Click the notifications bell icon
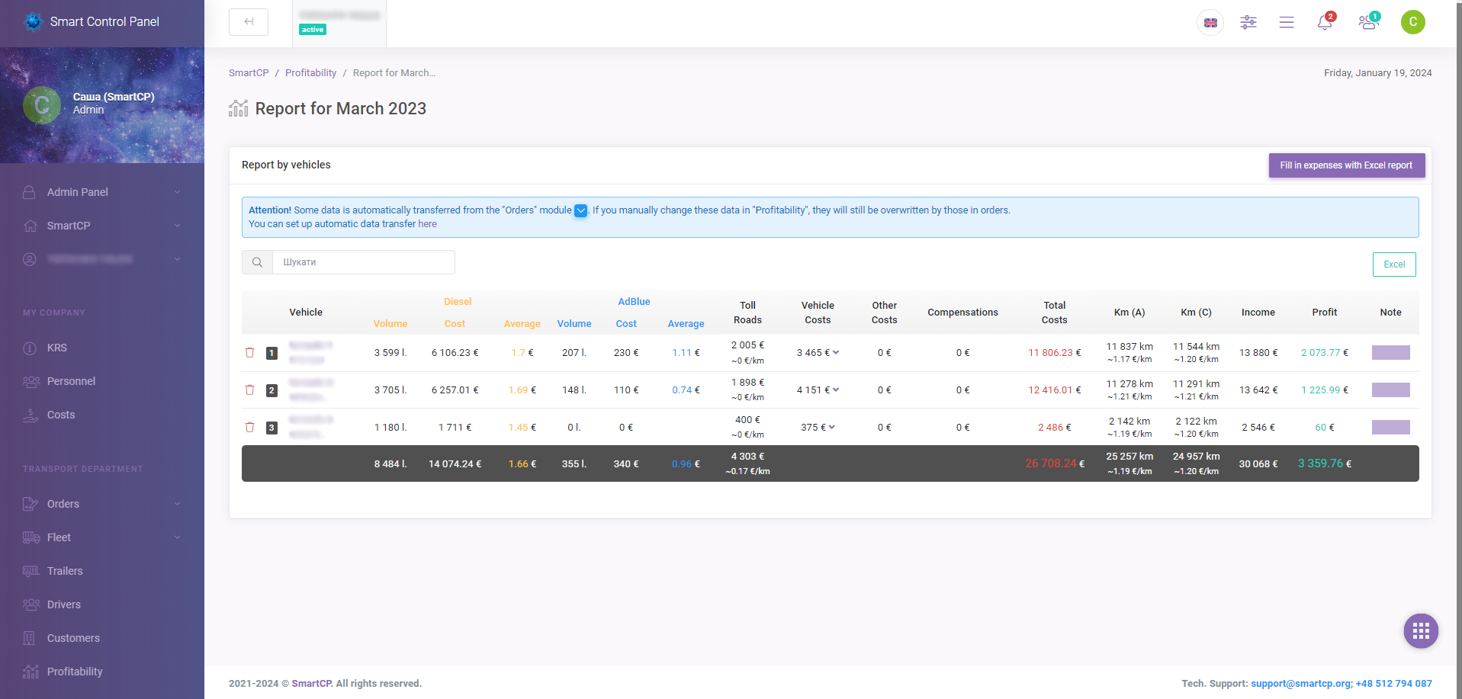Image resolution: width=1462 pixels, height=699 pixels. click(x=1325, y=23)
